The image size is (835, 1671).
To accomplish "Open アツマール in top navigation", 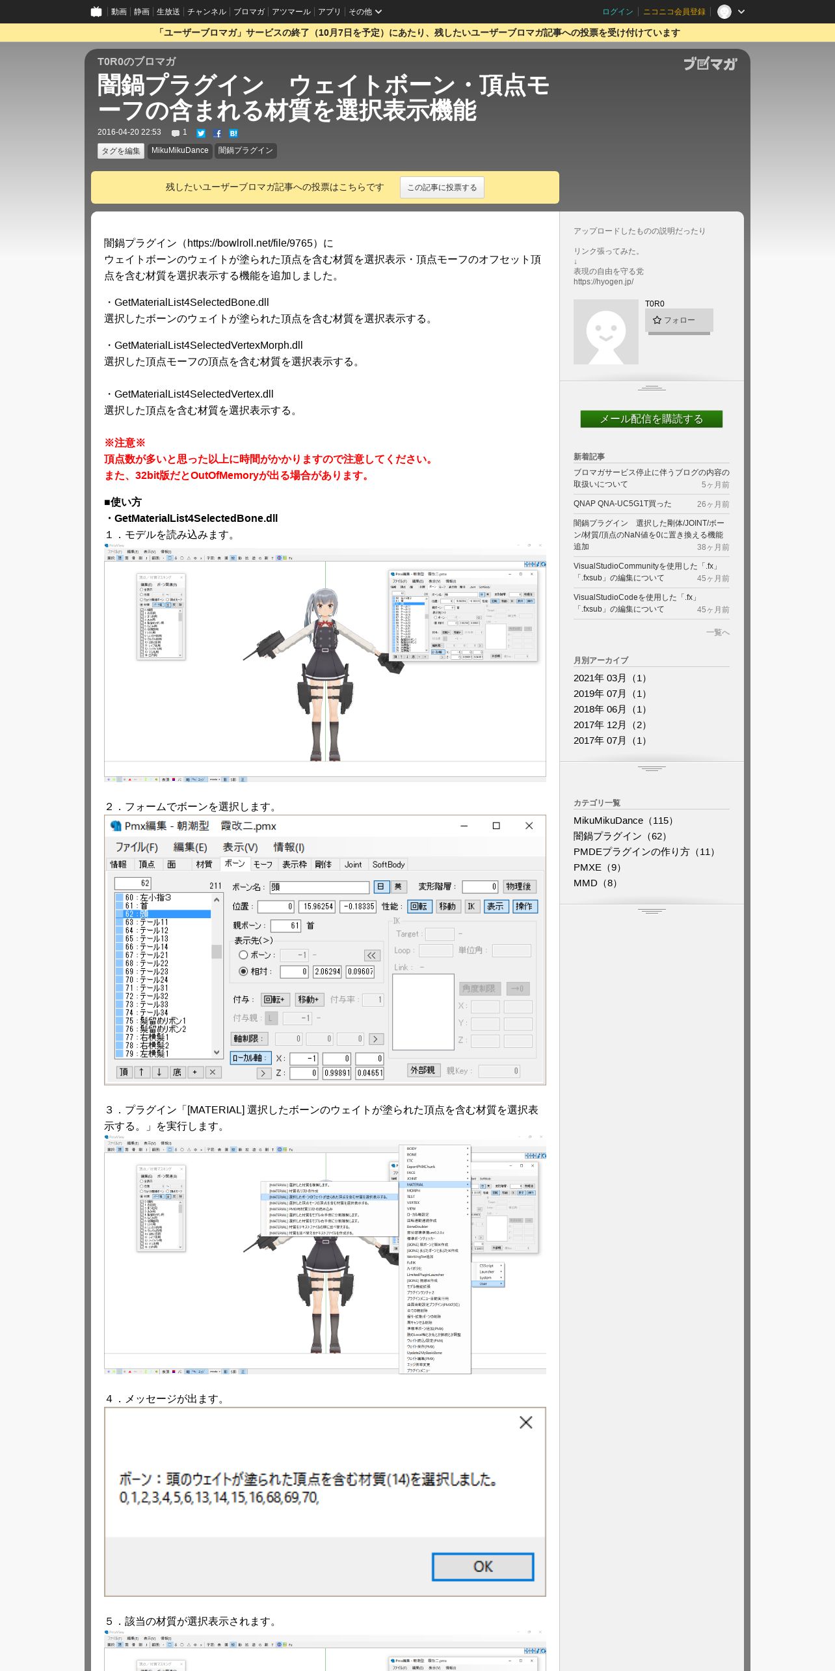I will tap(291, 12).
